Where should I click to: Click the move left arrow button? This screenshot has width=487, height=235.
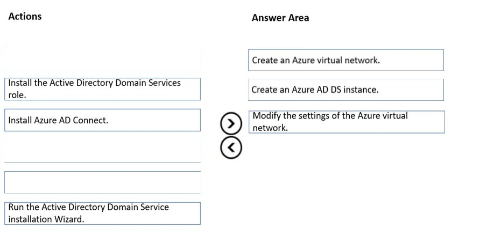pyautogui.click(x=231, y=148)
